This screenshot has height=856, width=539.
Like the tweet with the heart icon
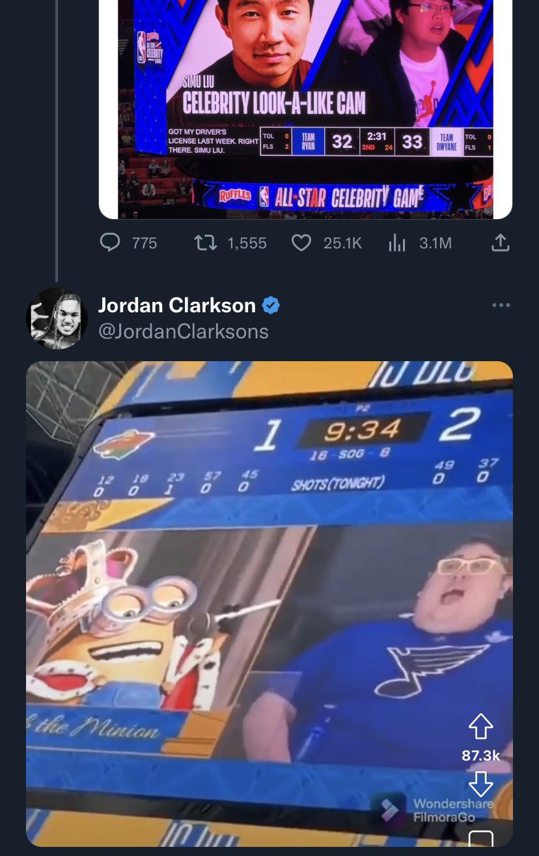(301, 243)
